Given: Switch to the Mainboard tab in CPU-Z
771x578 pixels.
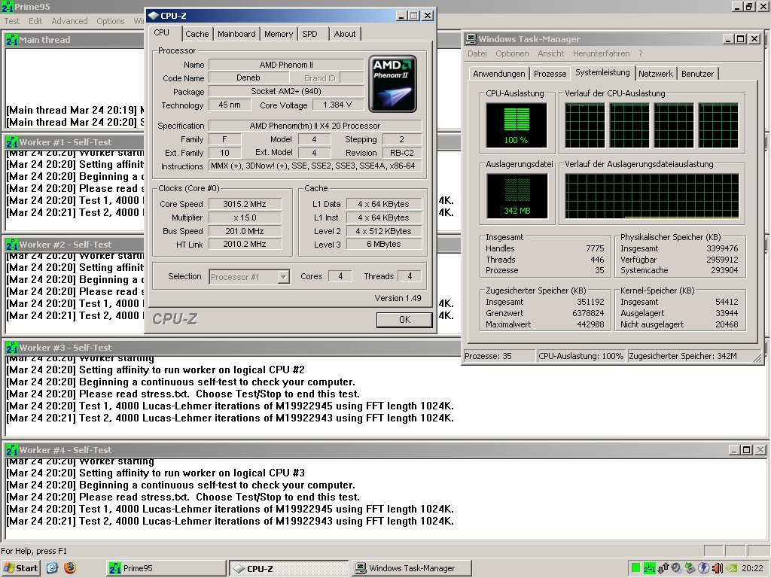Looking at the screenshot, I should [236, 34].
